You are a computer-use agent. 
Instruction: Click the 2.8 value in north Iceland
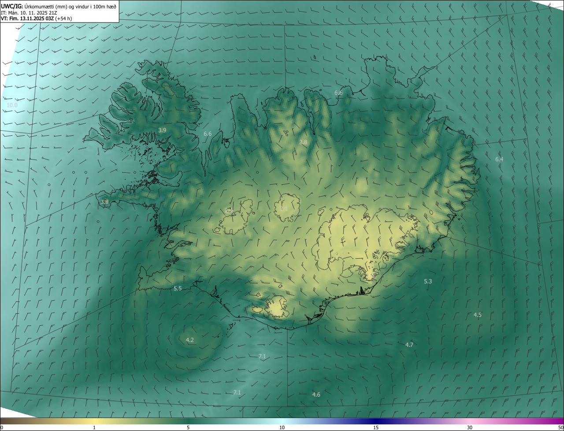pos(303,142)
